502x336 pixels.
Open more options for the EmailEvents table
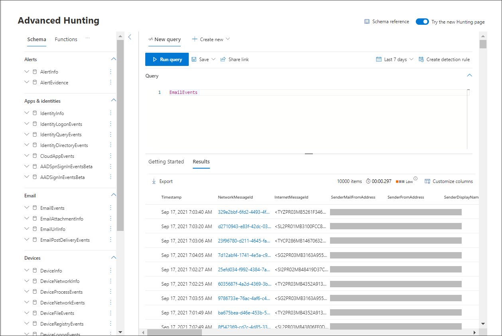coord(111,208)
